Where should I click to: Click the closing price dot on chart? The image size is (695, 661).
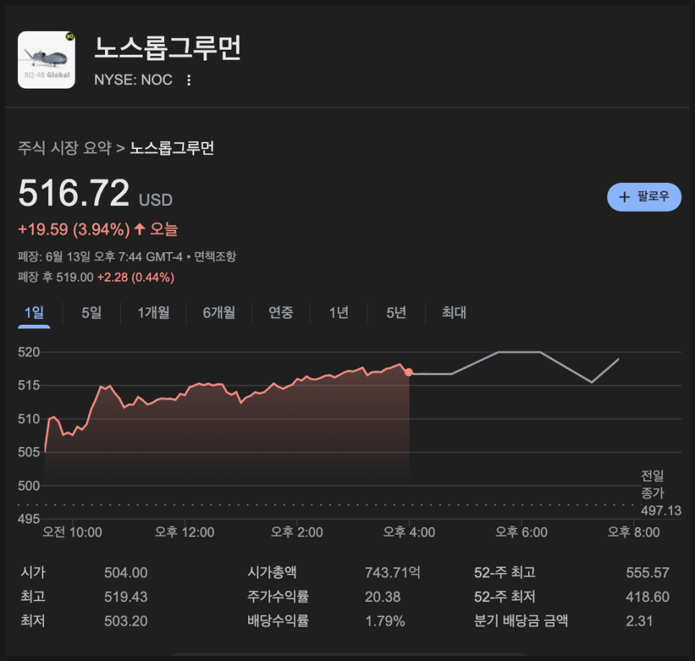409,372
